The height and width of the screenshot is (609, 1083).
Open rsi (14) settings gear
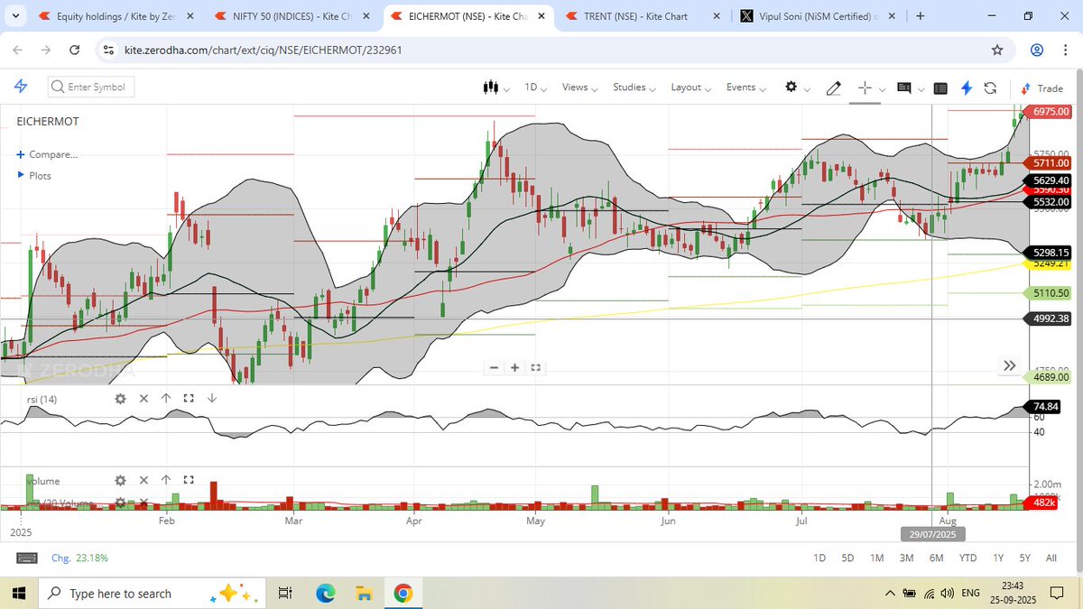[120, 398]
